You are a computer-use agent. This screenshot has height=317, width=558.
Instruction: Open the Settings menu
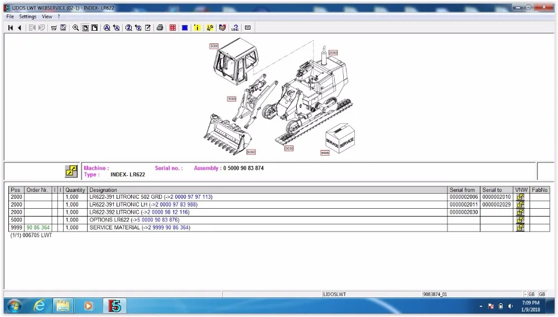28,16
